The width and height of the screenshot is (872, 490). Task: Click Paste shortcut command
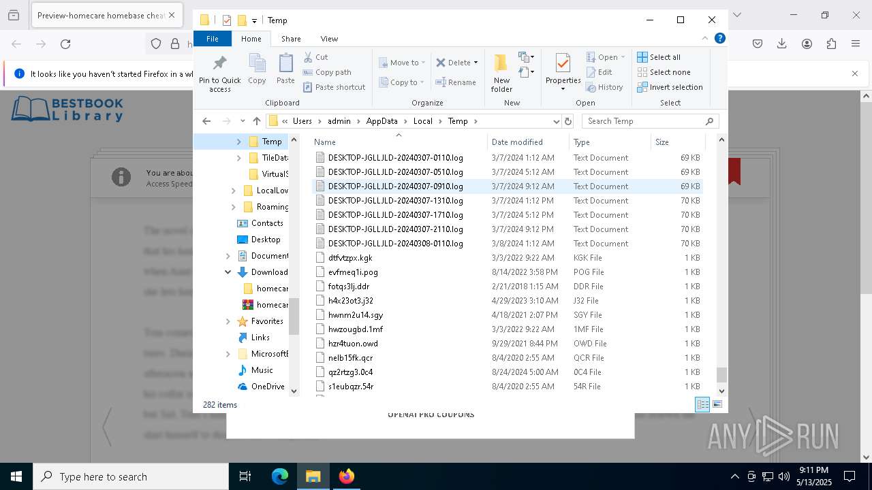pos(334,87)
